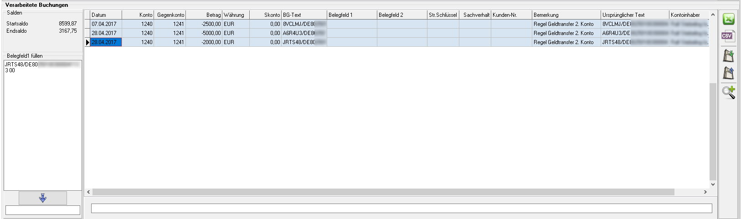Screen dimensions: 741x219
Task: Click the wide text field below the table
Action: (401, 208)
